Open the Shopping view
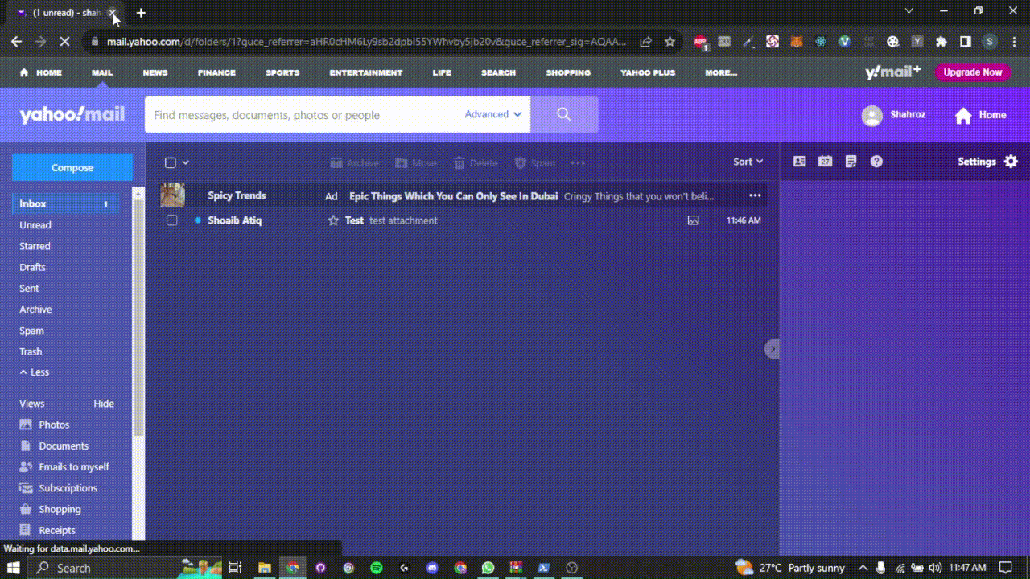 tap(50, 509)
